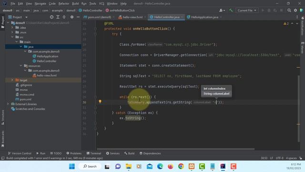Image resolution: width=305 pixels, height=172 pixels.
Task: Click the HelloController breadcrumb
Action: (x=91, y=11)
